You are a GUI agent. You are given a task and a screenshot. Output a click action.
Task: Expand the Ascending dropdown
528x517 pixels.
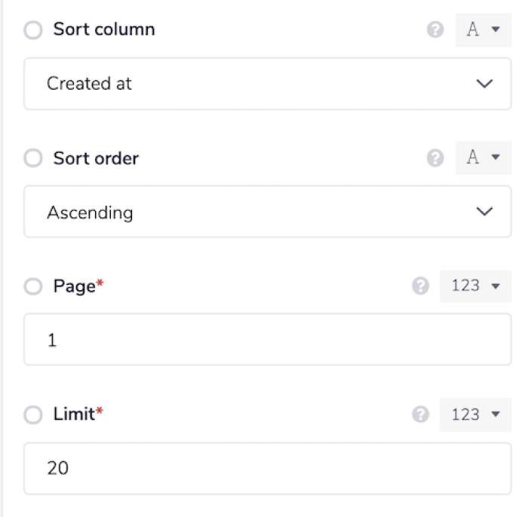tap(268, 212)
